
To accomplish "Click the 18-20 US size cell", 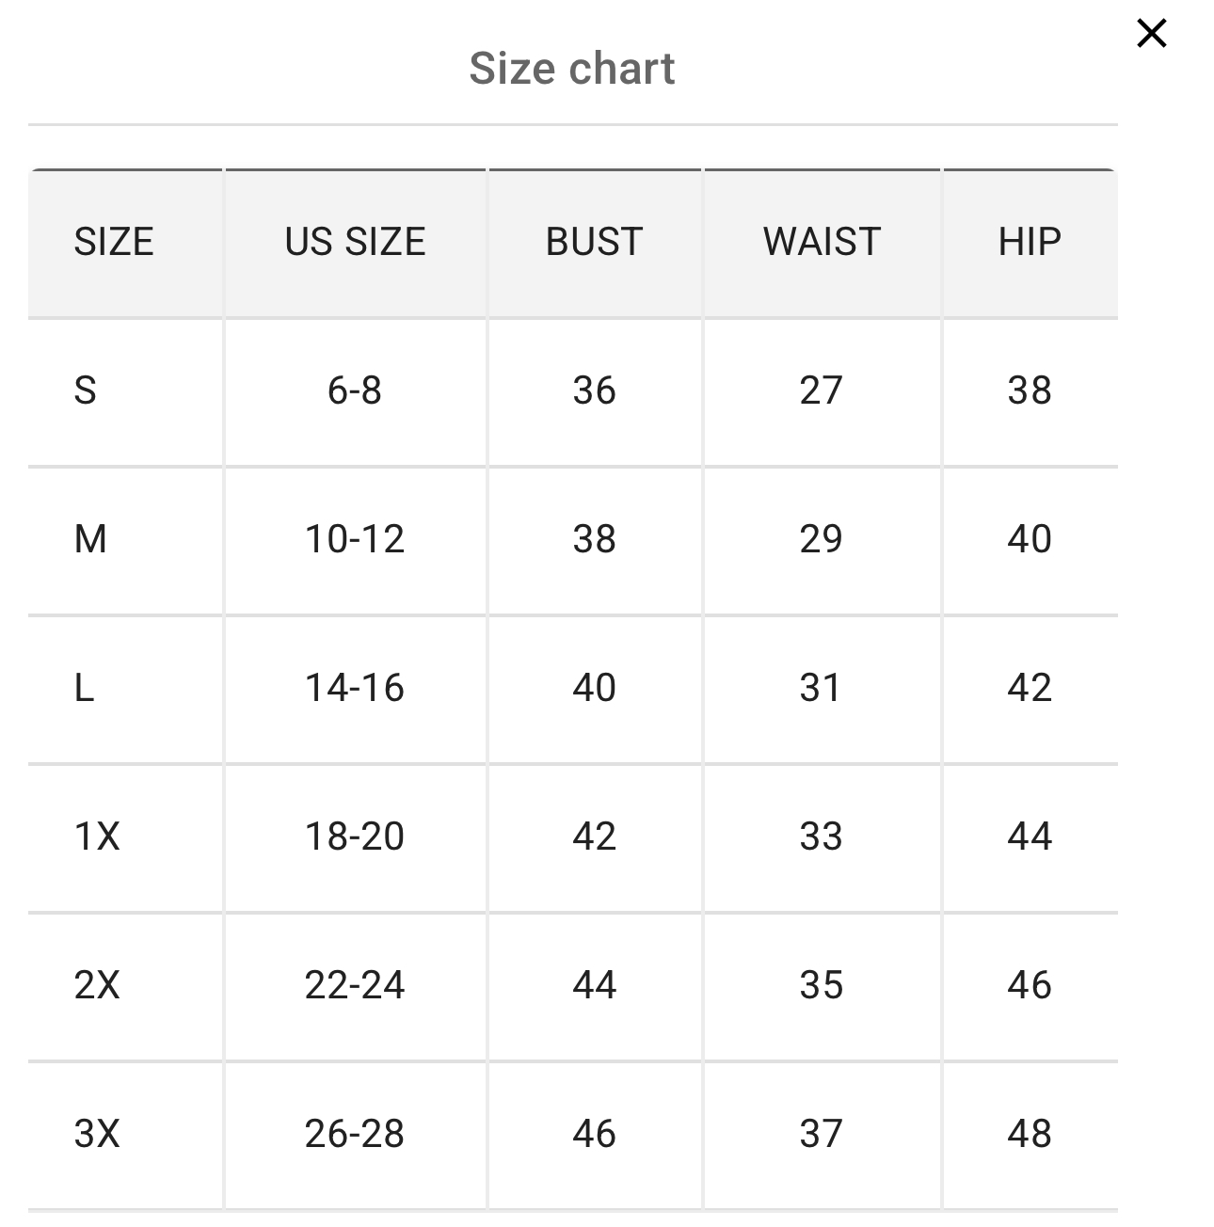I will click(355, 836).
